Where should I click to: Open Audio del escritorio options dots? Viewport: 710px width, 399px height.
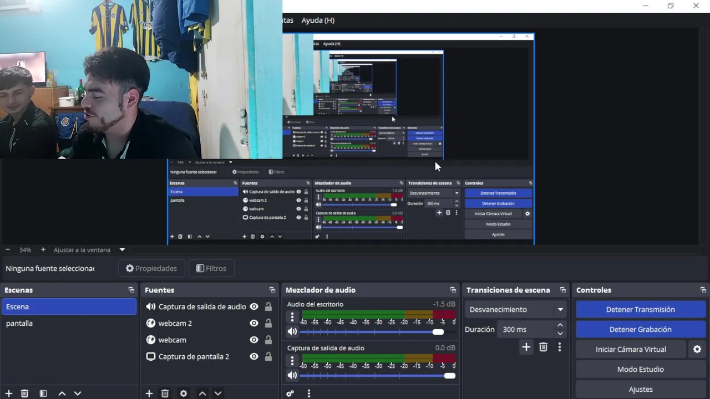click(x=292, y=317)
